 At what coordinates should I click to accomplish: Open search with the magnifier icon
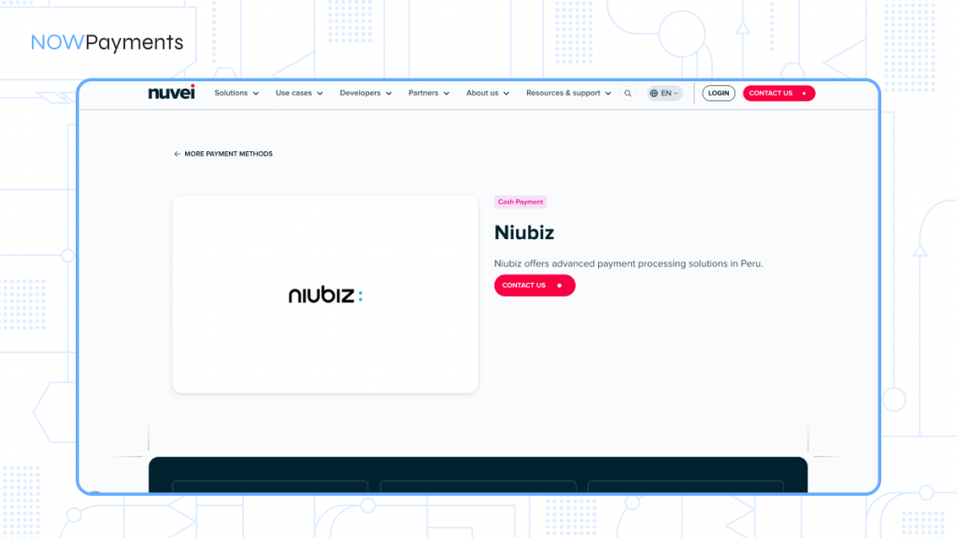tap(628, 93)
